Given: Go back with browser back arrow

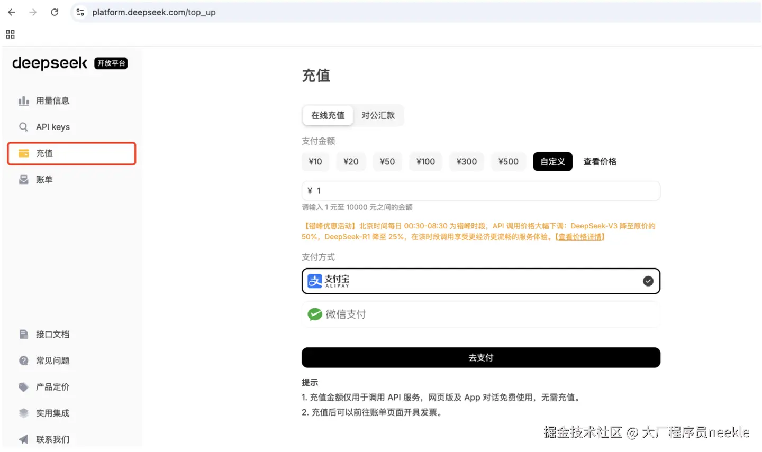Looking at the screenshot, I should (12, 12).
